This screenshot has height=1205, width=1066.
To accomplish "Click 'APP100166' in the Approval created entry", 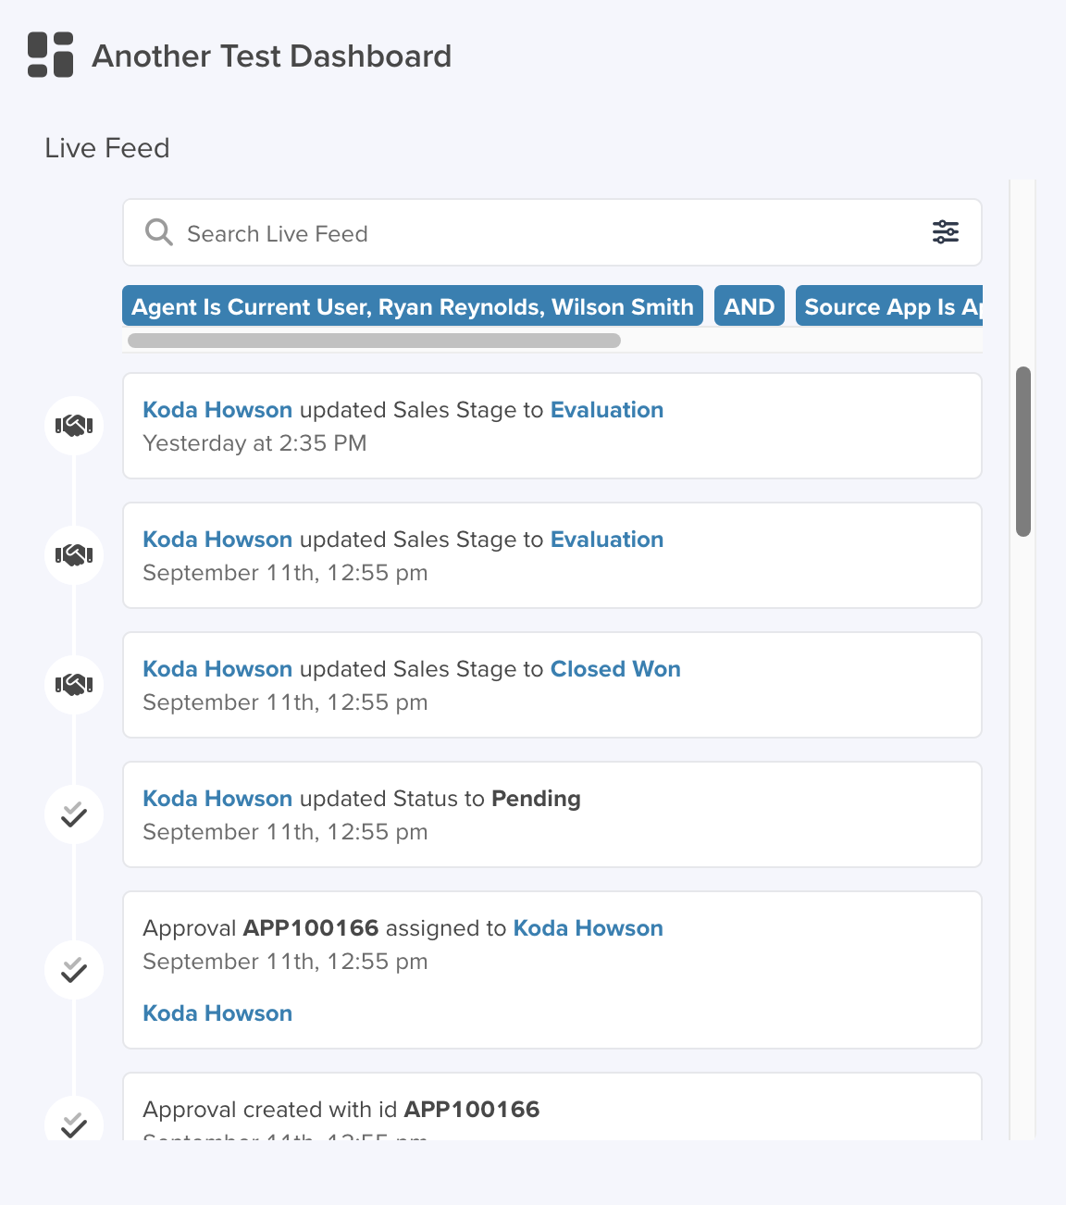I will 472,1110.
